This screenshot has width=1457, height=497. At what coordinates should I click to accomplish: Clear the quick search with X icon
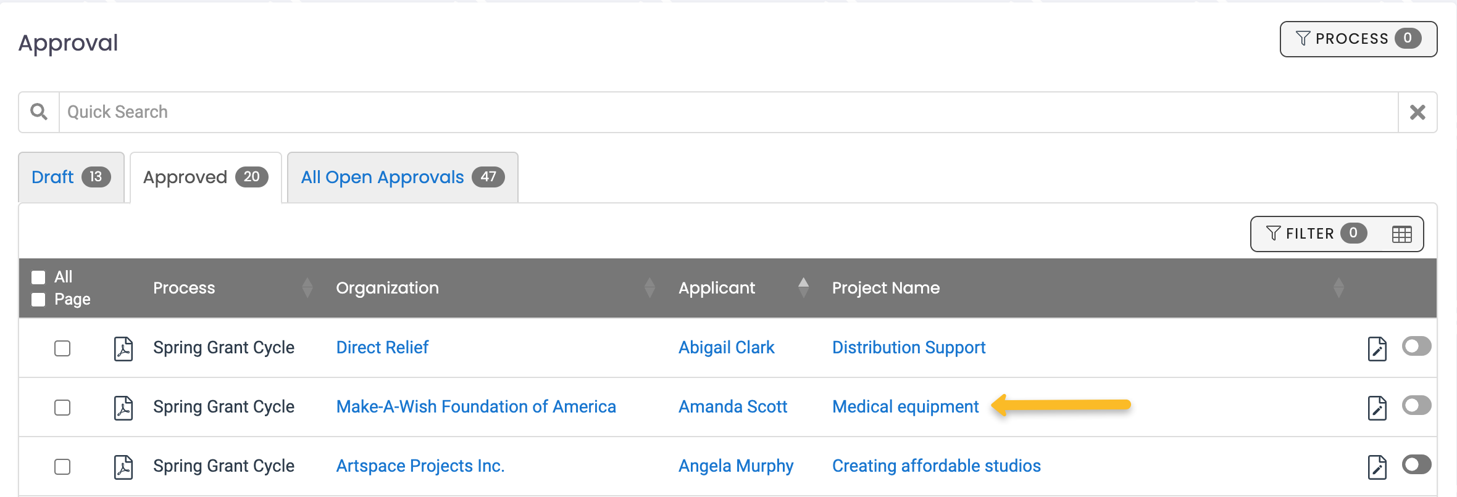pos(1417,112)
